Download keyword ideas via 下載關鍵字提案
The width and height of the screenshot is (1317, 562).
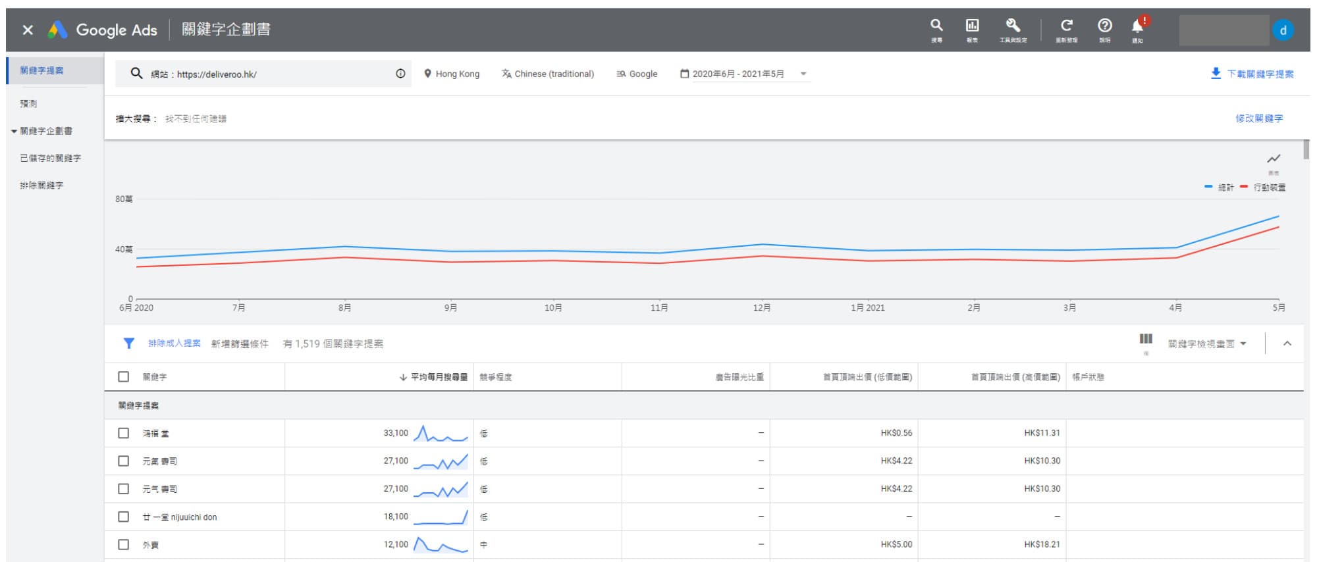pyautogui.click(x=1252, y=74)
